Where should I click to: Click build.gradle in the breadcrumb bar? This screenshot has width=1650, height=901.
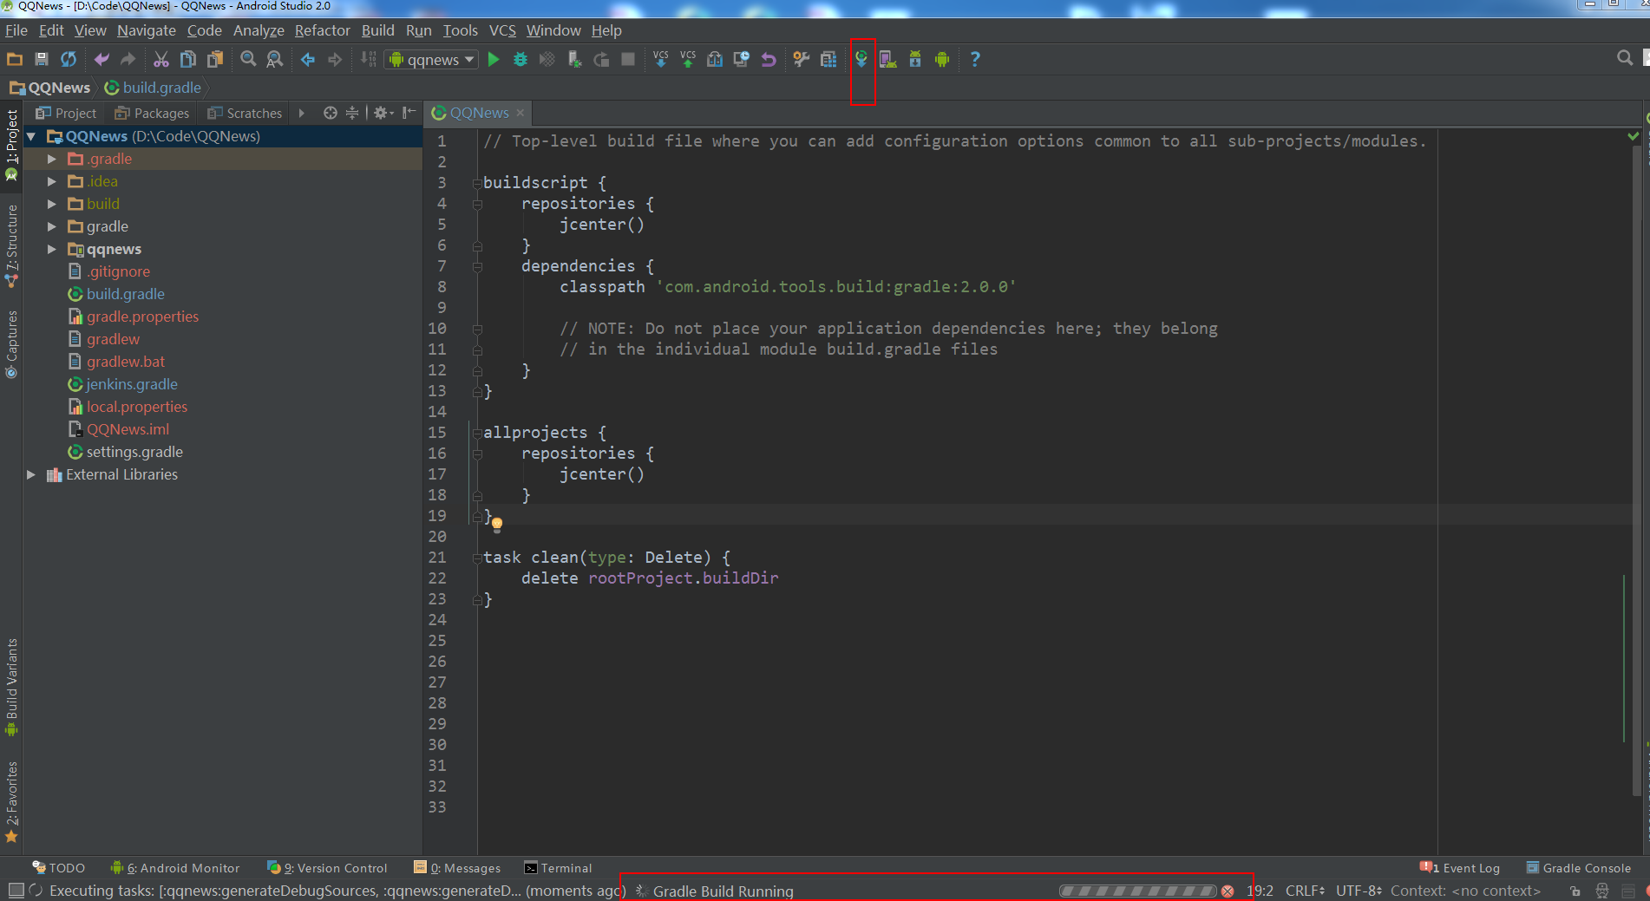(153, 88)
